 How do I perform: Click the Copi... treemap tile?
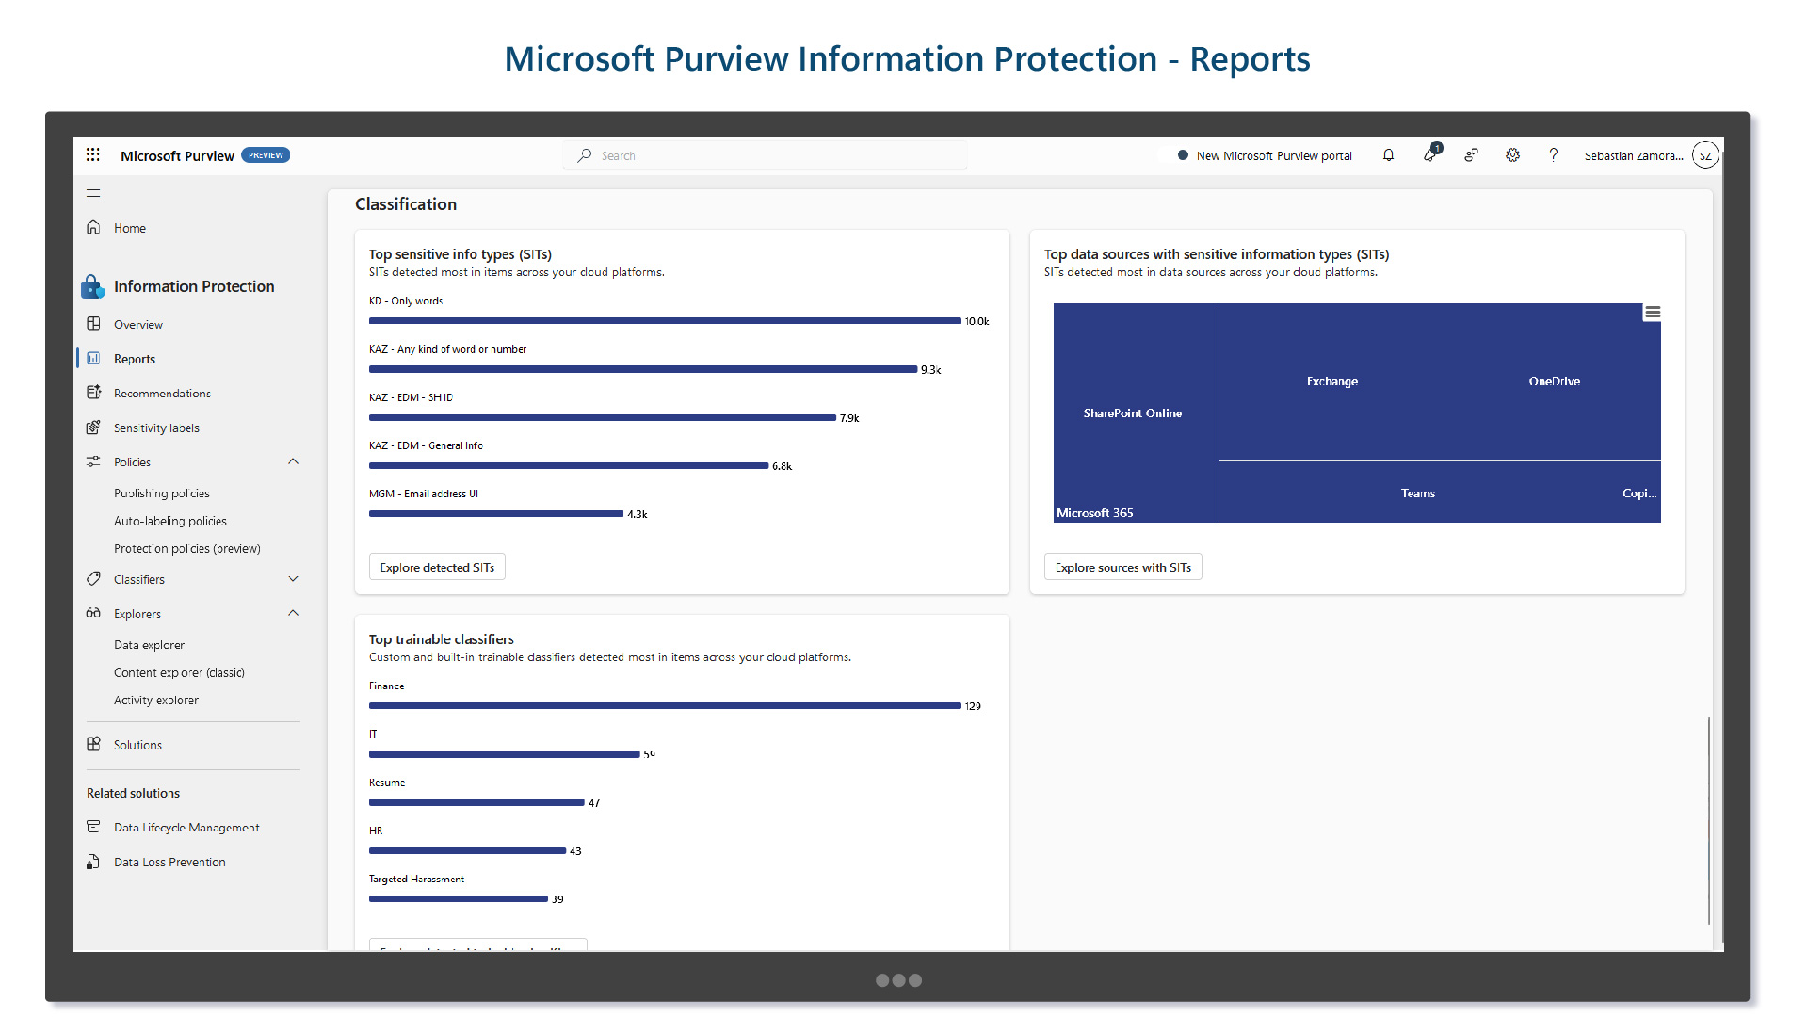click(x=1639, y=493)
